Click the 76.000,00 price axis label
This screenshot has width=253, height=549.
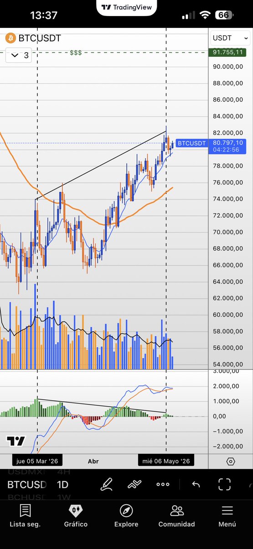click(x=227, y=182)
